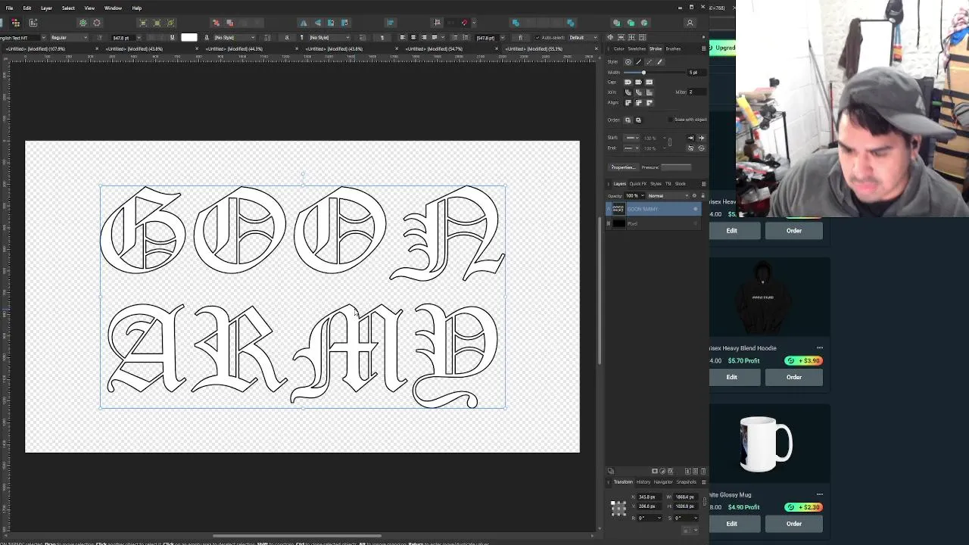The width and height of the screenshot is (969, 545).
Task: Open the Quick FX tab
Action: 638,184
